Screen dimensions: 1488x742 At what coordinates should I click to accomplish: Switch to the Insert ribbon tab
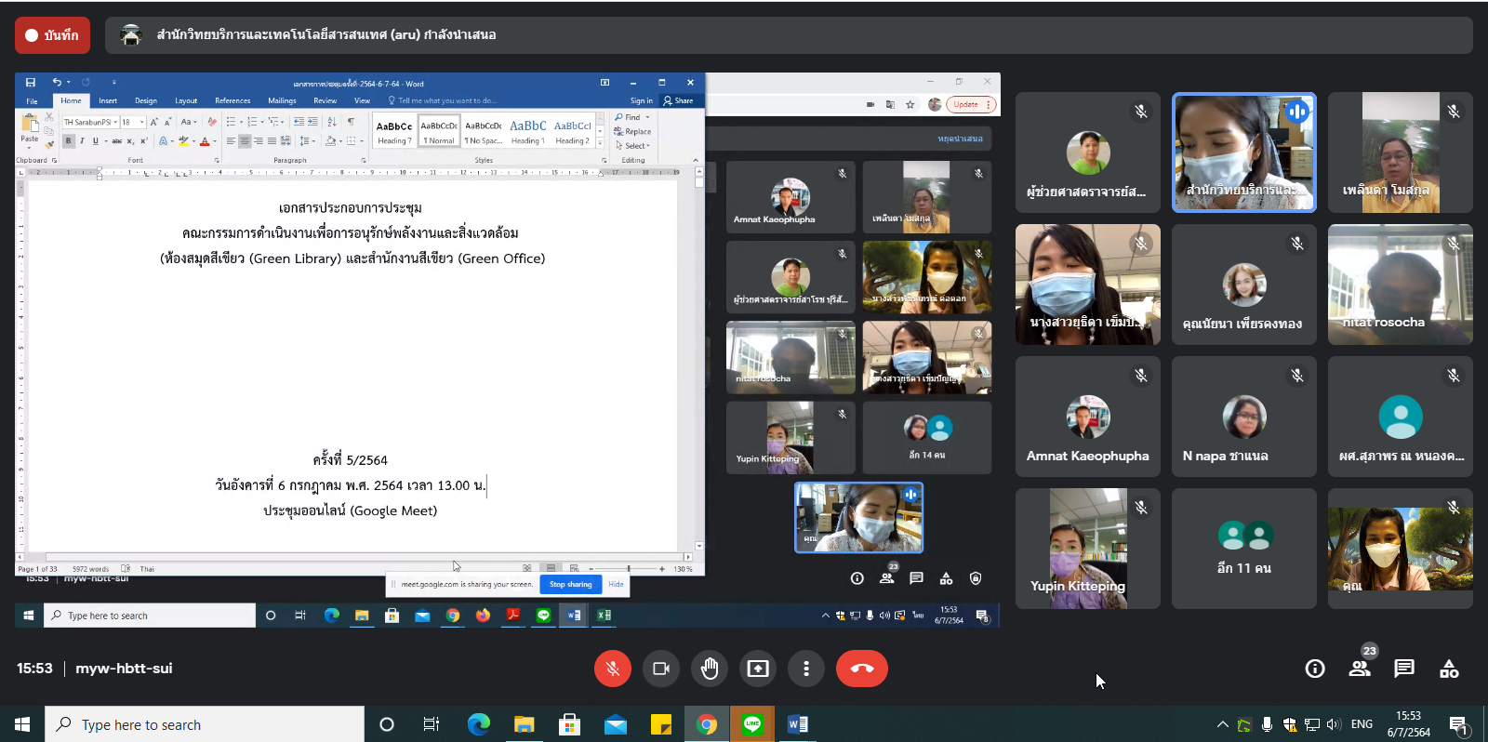click(x=108, y=100)
